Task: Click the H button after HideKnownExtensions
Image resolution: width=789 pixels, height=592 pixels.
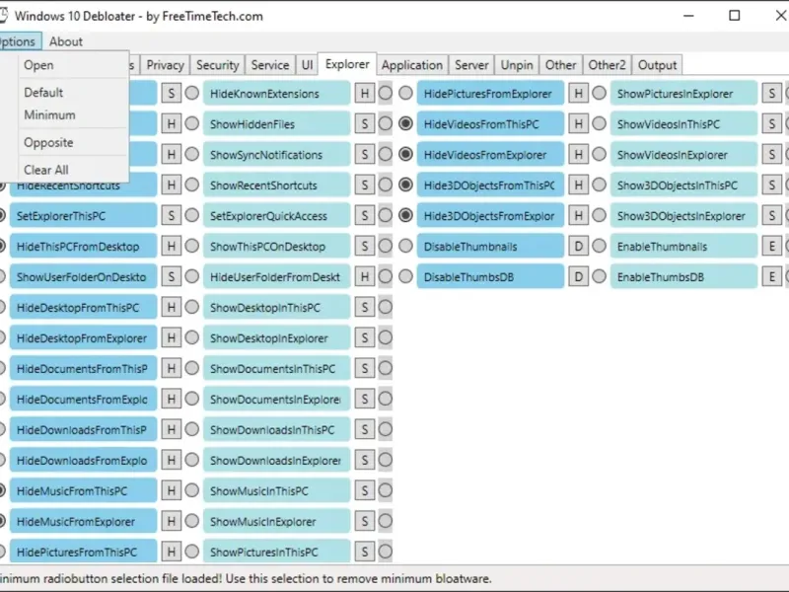Action: point(365,93)
